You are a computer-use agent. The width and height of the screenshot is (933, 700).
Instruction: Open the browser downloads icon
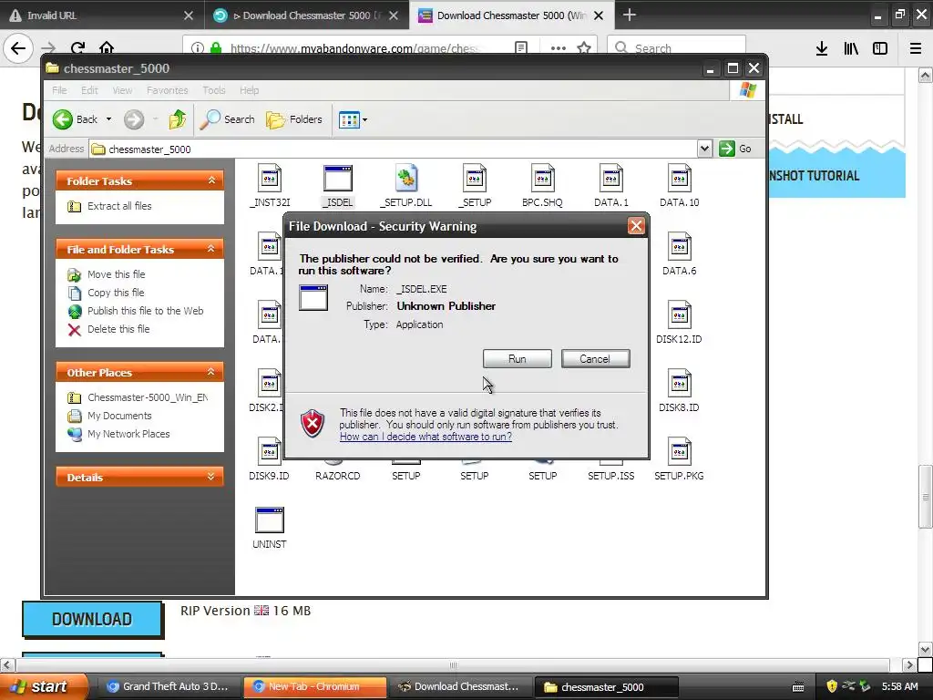point(822,48)
